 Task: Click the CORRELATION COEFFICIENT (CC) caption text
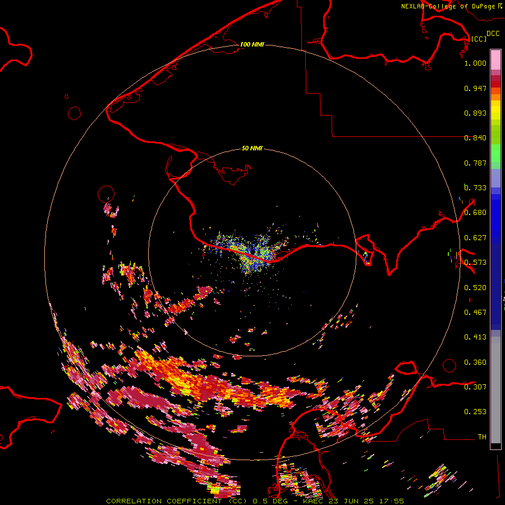point(177,501)
